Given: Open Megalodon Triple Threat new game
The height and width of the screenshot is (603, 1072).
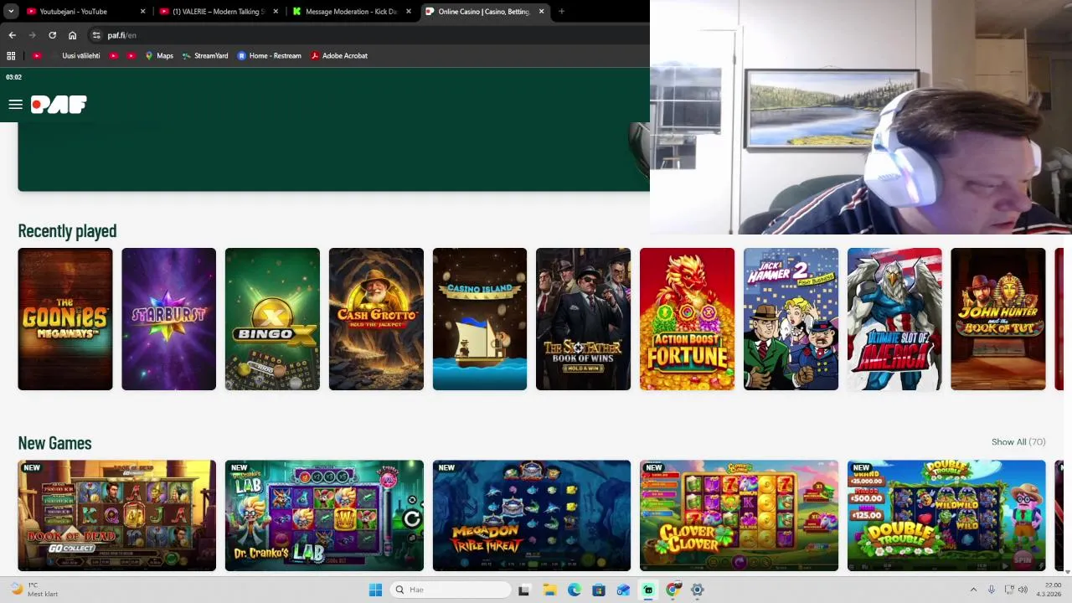Looking at the screenshot, I should (x=532, y=515).
